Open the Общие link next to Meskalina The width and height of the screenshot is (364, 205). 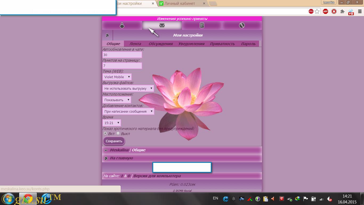139,150
